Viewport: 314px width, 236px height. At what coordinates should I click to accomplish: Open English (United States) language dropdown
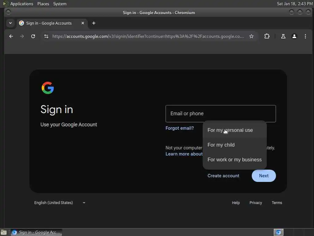(x=60, y=203)
